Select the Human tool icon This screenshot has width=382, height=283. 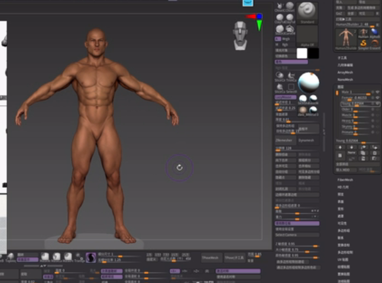point(363,33)
